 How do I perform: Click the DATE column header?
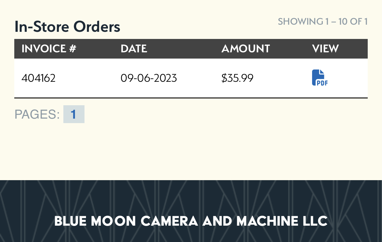pyautogui.click(x=134, y=49)
